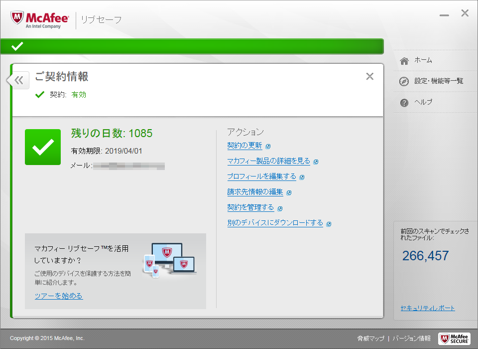Click the リブセーフ product title
Viewport: 478px width, 349px height.
[x=101, y=20]
